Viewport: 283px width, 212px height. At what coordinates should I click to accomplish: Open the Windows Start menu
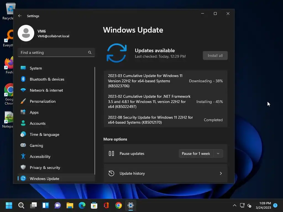click(9, 205)
